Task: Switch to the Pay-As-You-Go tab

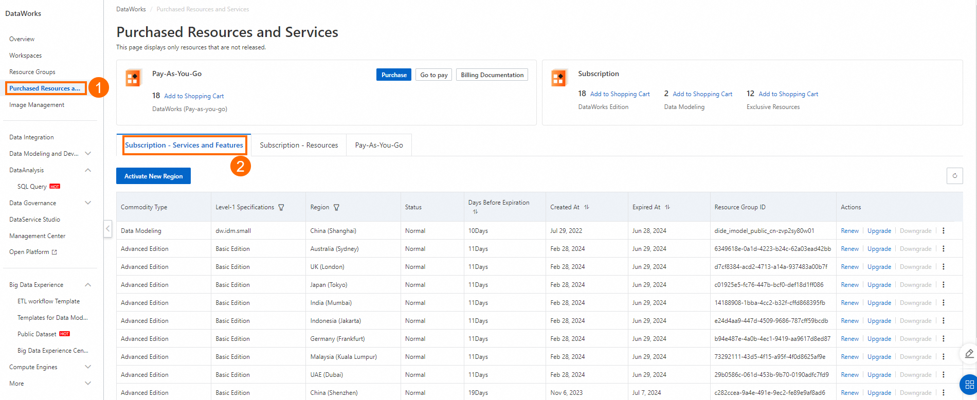Action: (x=379, y=146)
